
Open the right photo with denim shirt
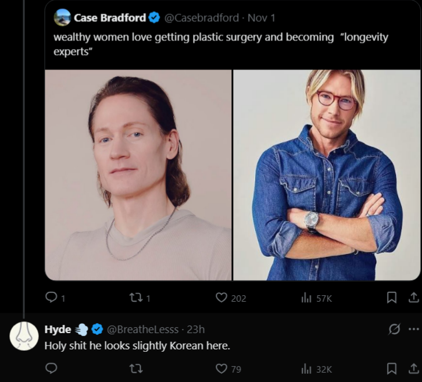[327, 175]
